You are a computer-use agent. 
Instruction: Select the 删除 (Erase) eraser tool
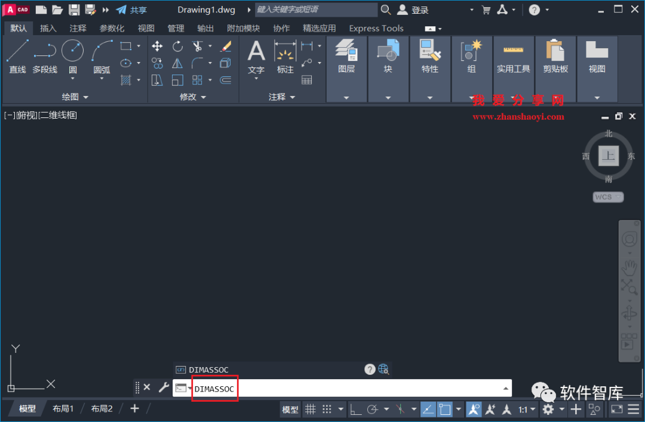pos(226,46)
